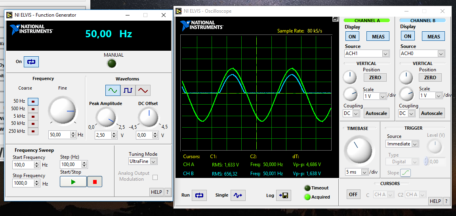Click the Function Generator question mark button

point(167,192)
